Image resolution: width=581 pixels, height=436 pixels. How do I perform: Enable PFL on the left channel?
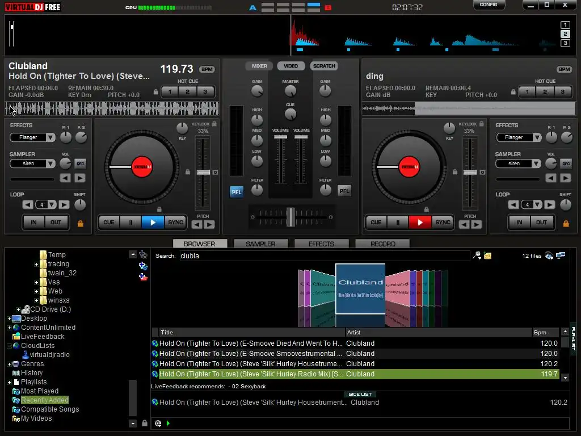pyautogui.click(x=237, y=192)
